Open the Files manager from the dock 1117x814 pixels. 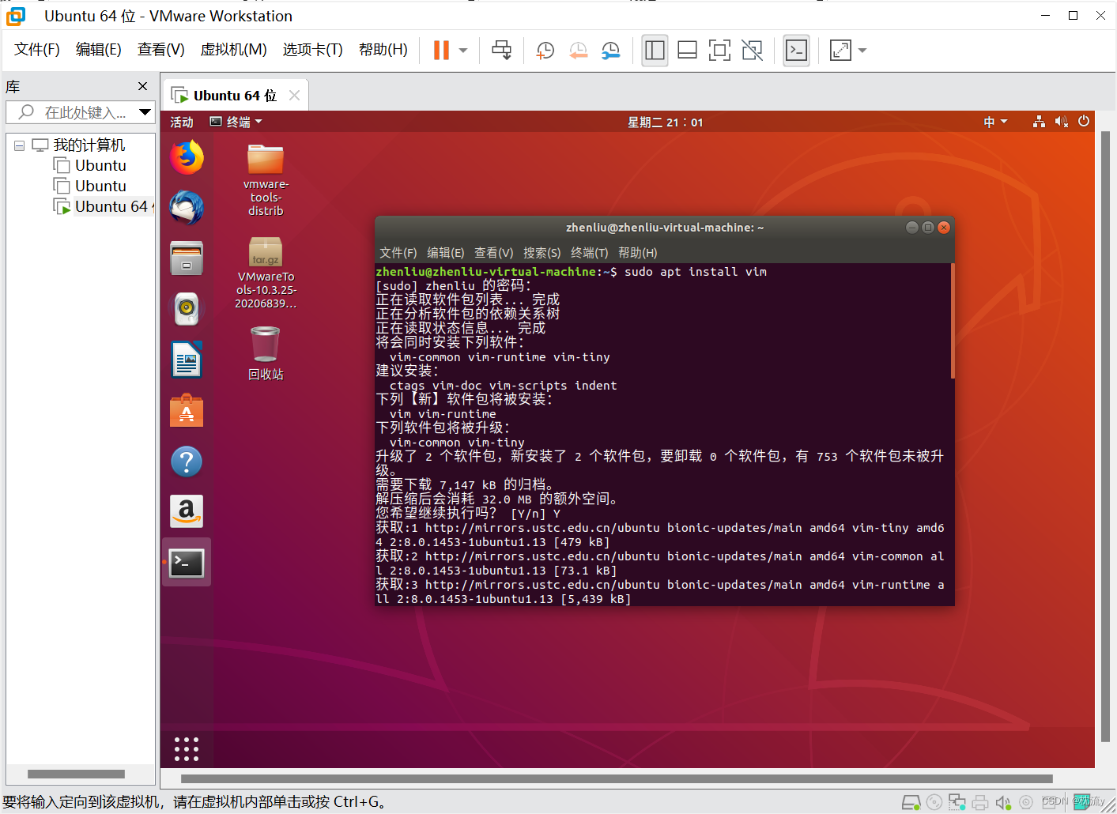tap(187, 258)
